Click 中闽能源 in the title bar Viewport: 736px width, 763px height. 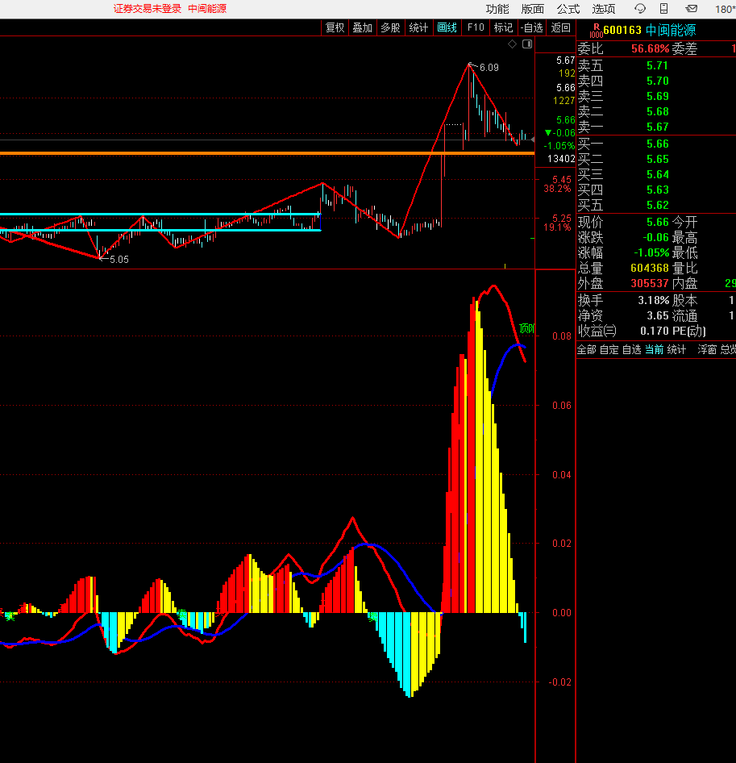click(x=207, y=9)
